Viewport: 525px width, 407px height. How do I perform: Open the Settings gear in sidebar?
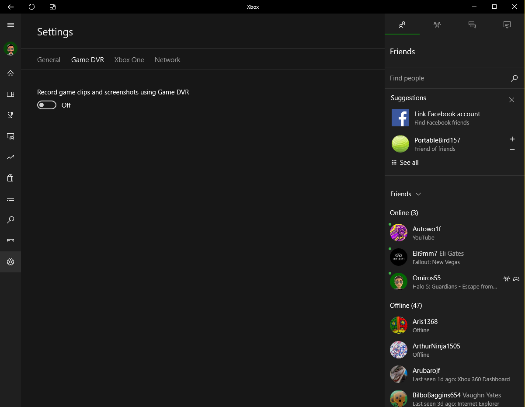point(10,262)
